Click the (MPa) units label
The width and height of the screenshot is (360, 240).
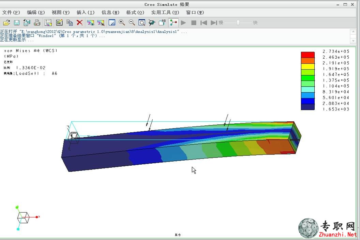(x=11, y=56)
